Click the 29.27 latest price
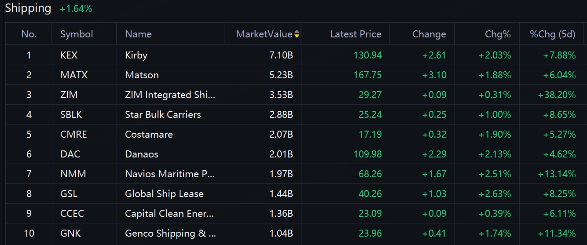This screenshot has height=245, width=587. pos(370,95)
